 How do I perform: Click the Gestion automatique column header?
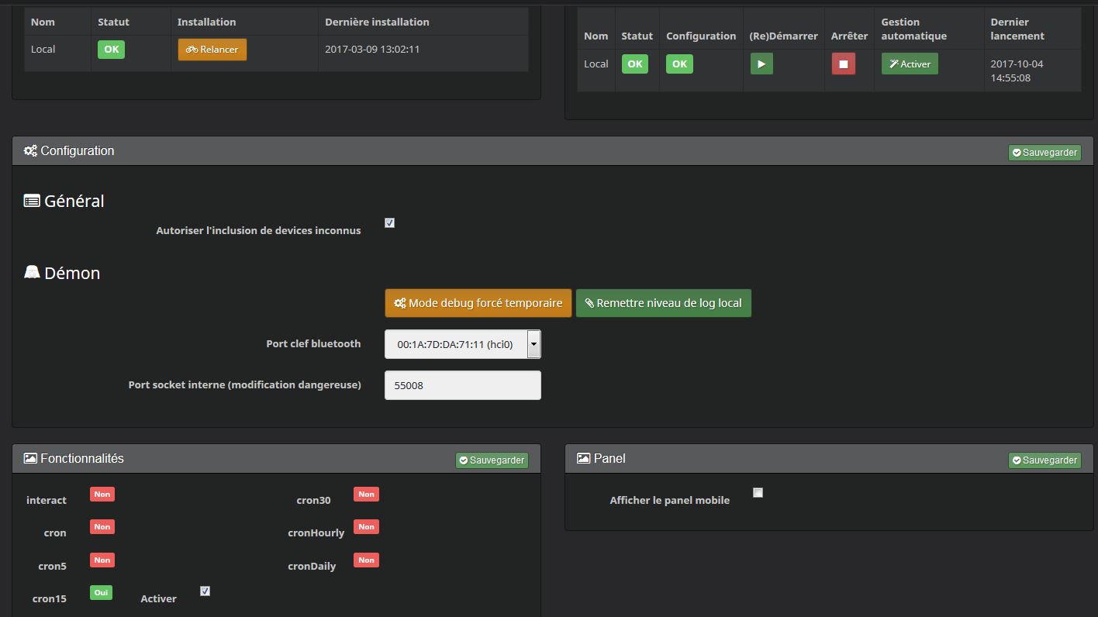[914, 29]
